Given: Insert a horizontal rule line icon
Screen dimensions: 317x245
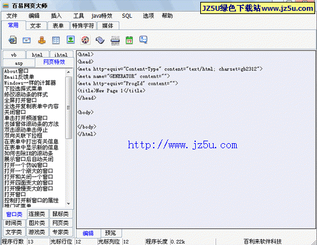Looking at the screenshot, I should (x=115, y=41).
